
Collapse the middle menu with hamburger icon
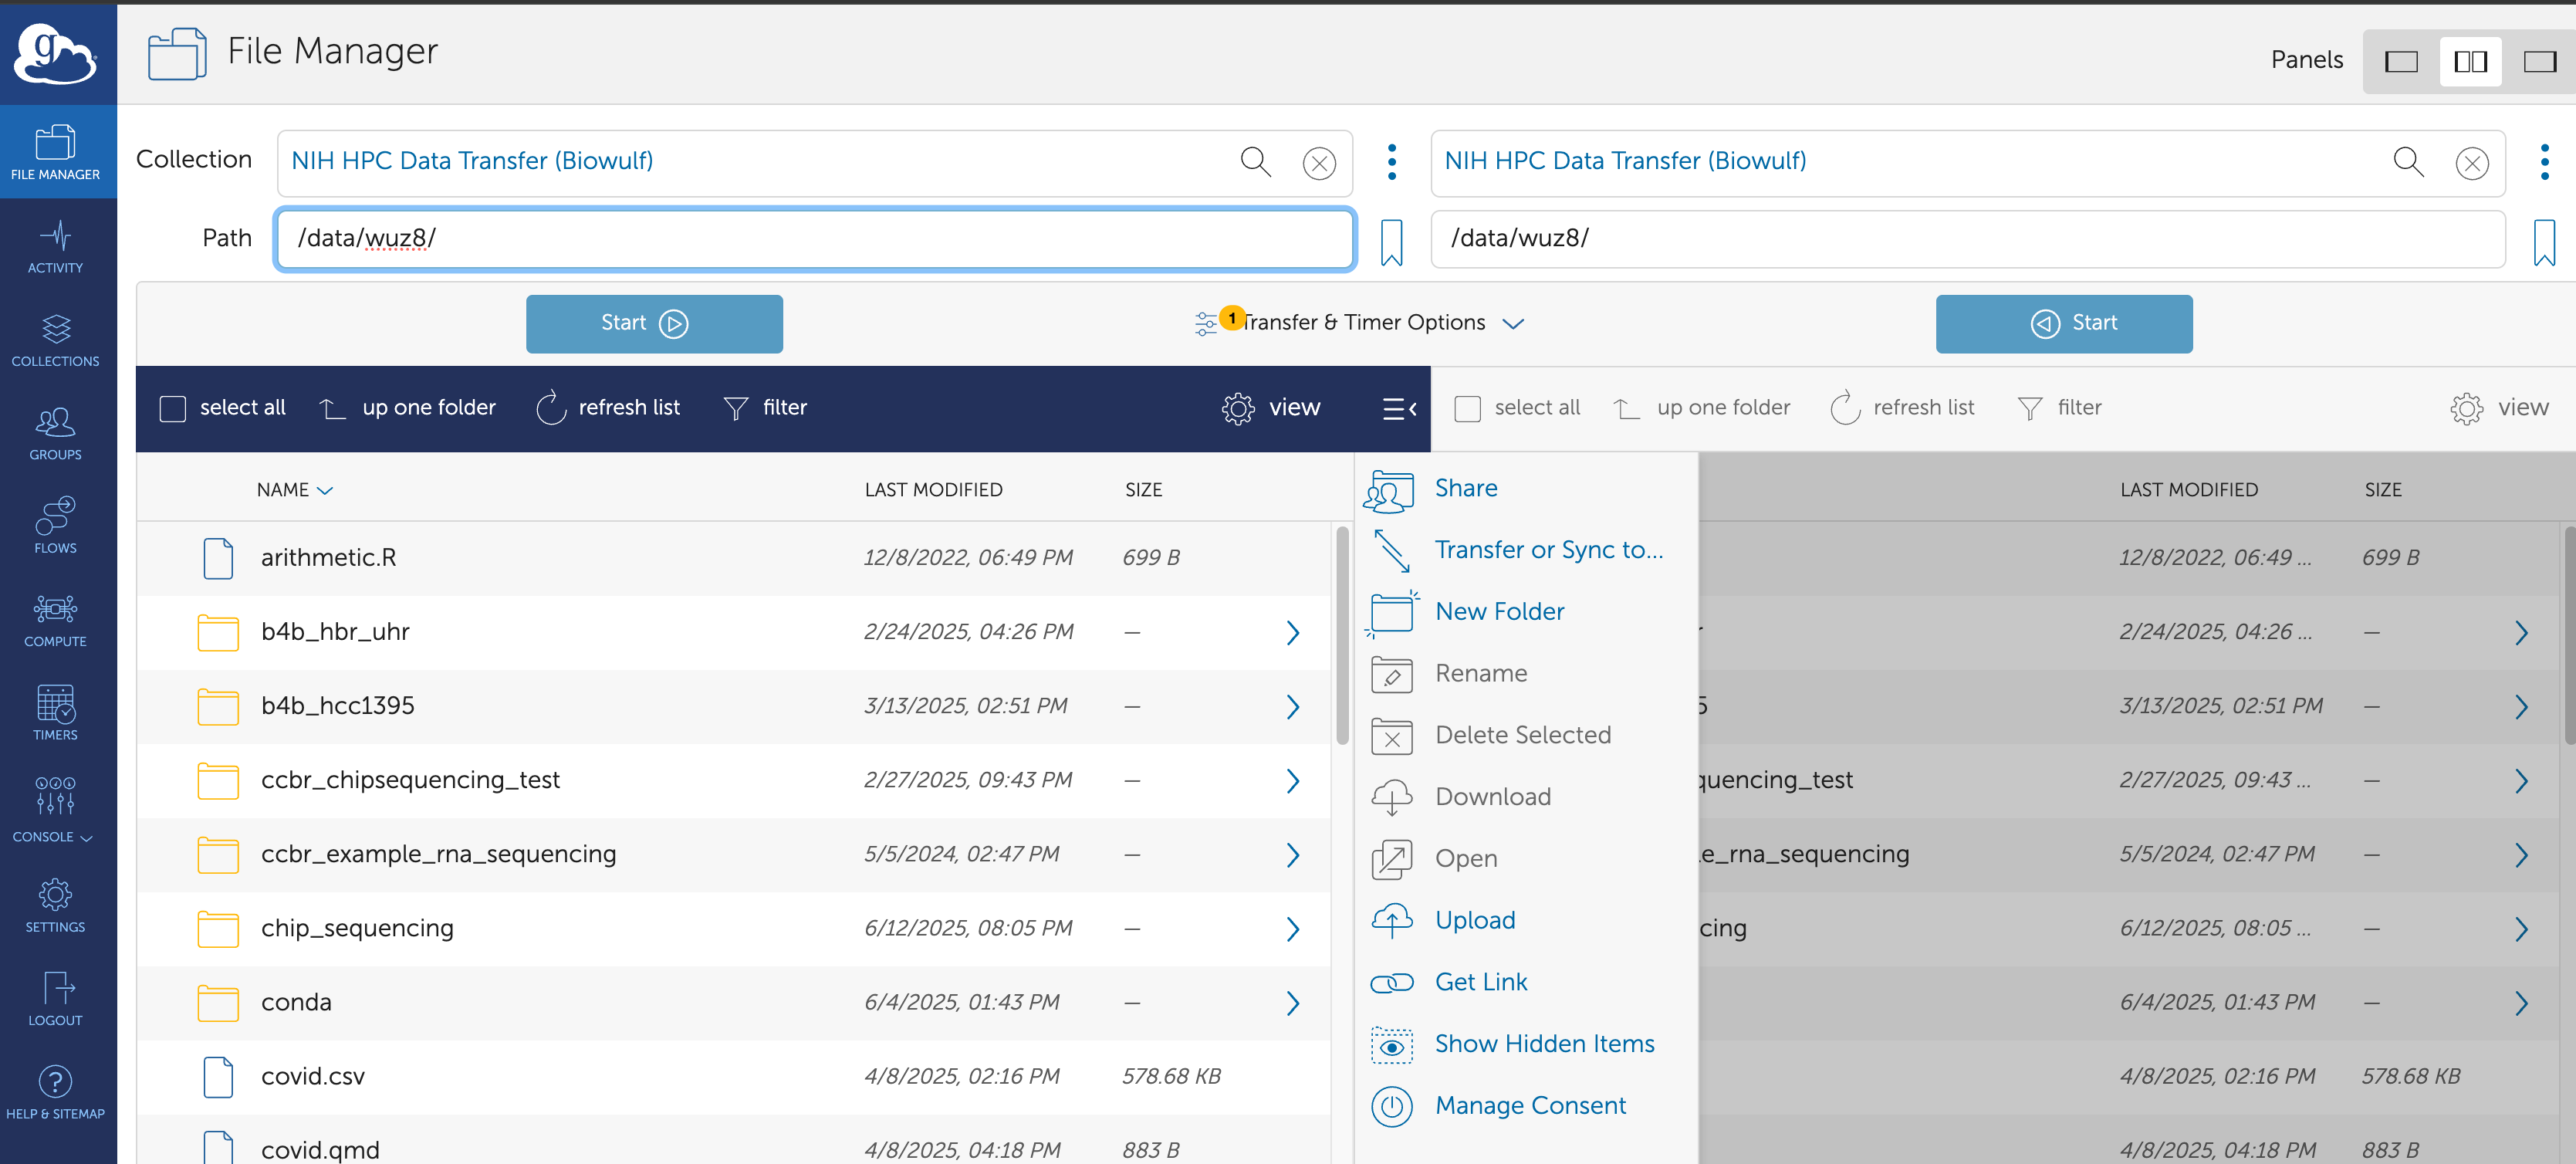coord(1398,408)
